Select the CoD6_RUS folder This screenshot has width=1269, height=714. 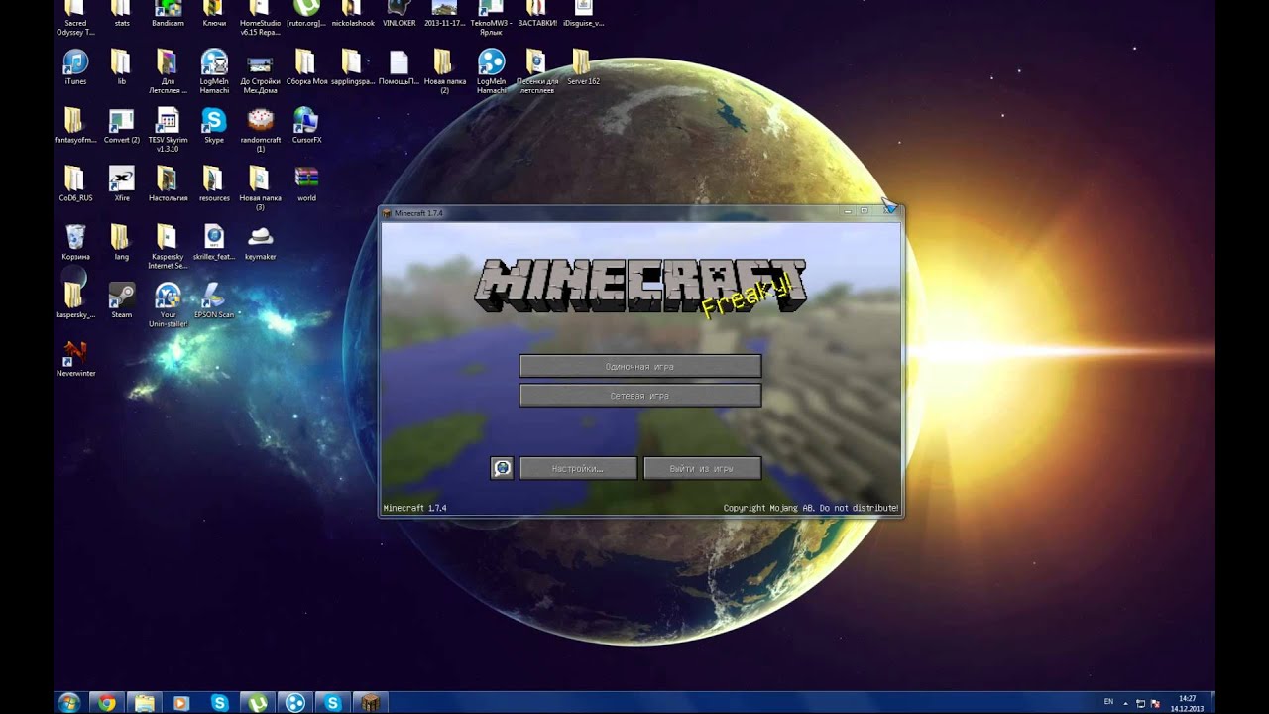[75, 184]
